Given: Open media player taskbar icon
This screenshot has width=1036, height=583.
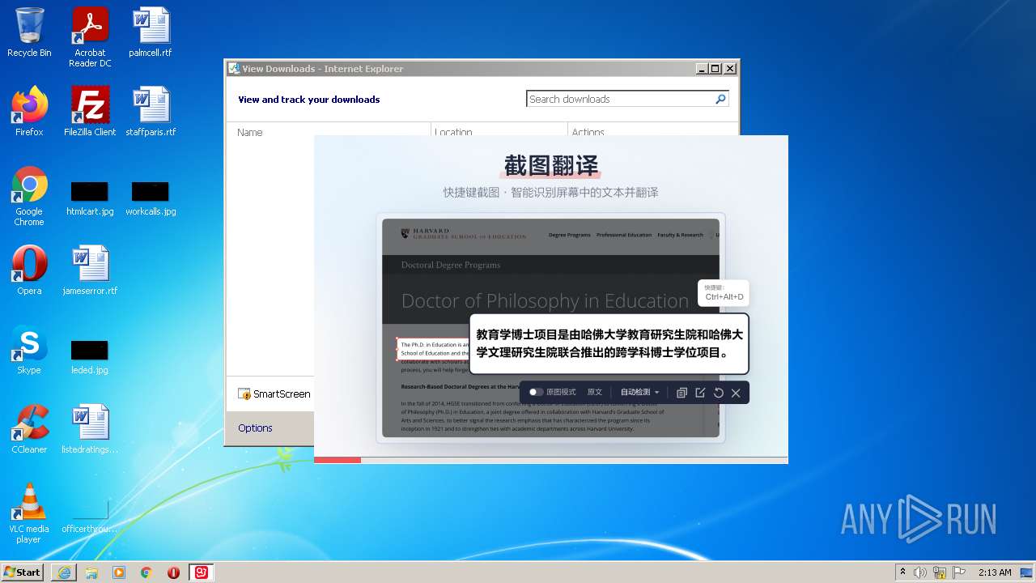Looking at the screenshot, I should click(x=119, y=572).
